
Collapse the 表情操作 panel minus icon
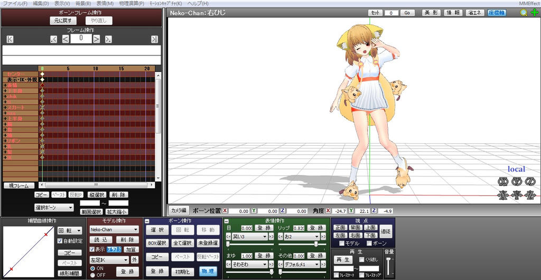pyautogui.click(x=227, y=221)
